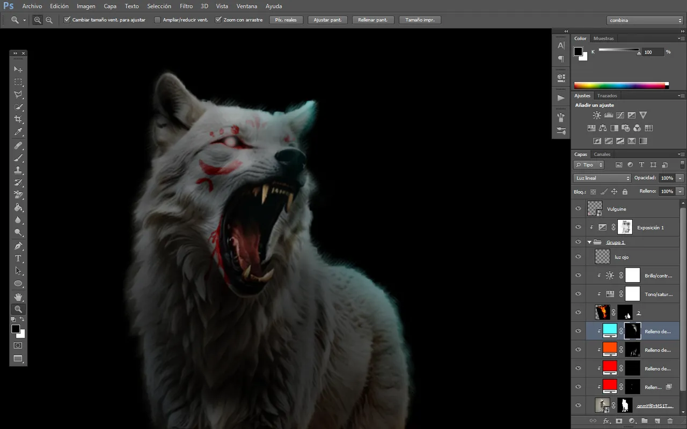This screenshot has width=687, height=429.
Task: Switch to the Canales tab
Action: coord(602,154)
